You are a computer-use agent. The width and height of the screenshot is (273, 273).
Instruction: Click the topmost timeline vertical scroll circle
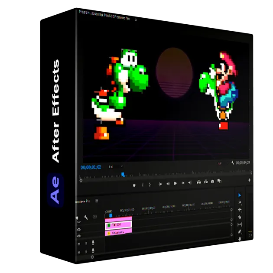point(231,210)
